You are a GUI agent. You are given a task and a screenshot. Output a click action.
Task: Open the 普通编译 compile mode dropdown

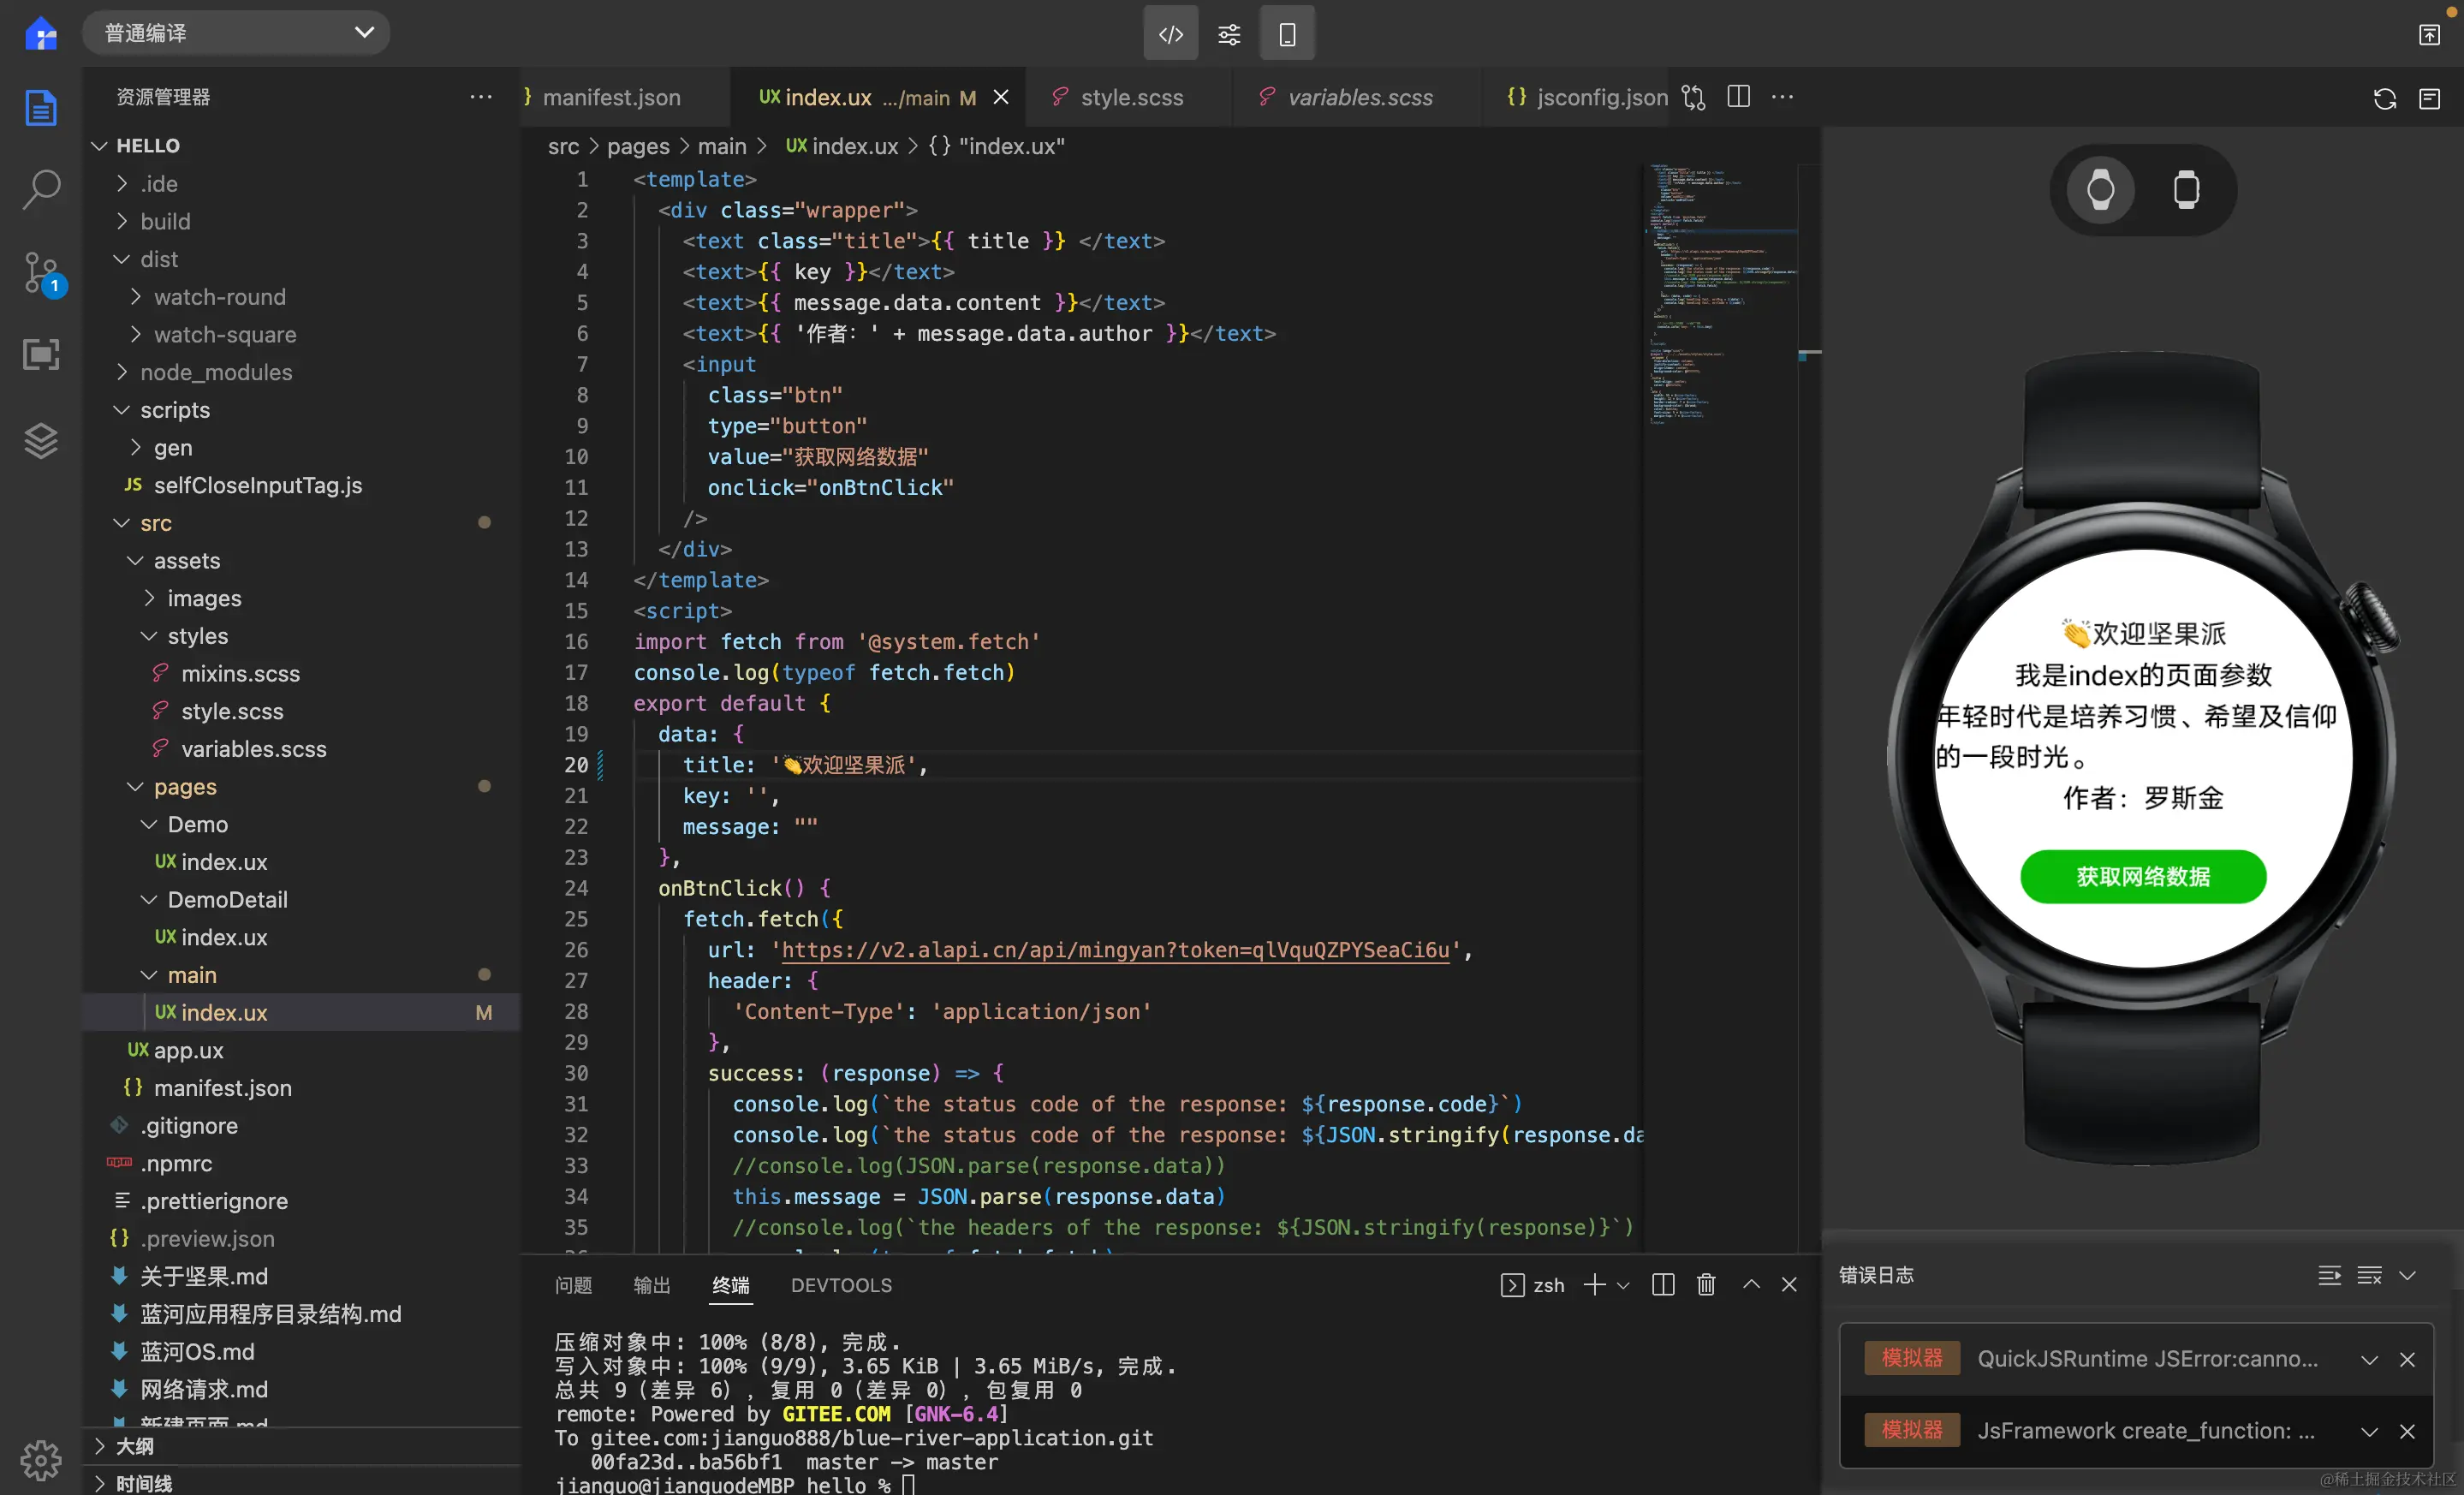point(236,33)
